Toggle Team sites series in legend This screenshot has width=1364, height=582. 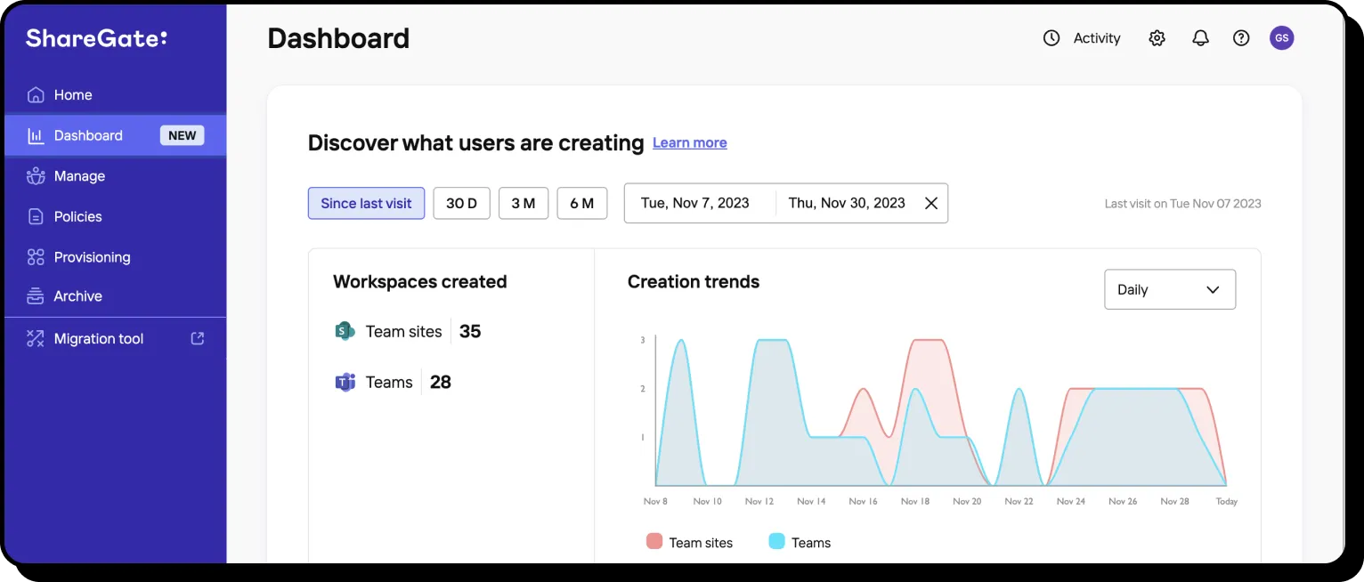click(x=690, y=542)
